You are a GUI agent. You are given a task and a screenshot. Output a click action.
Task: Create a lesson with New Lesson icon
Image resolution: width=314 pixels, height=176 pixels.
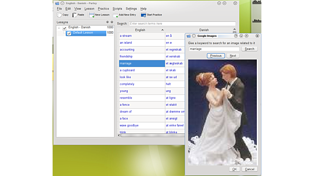click(91, 15)
